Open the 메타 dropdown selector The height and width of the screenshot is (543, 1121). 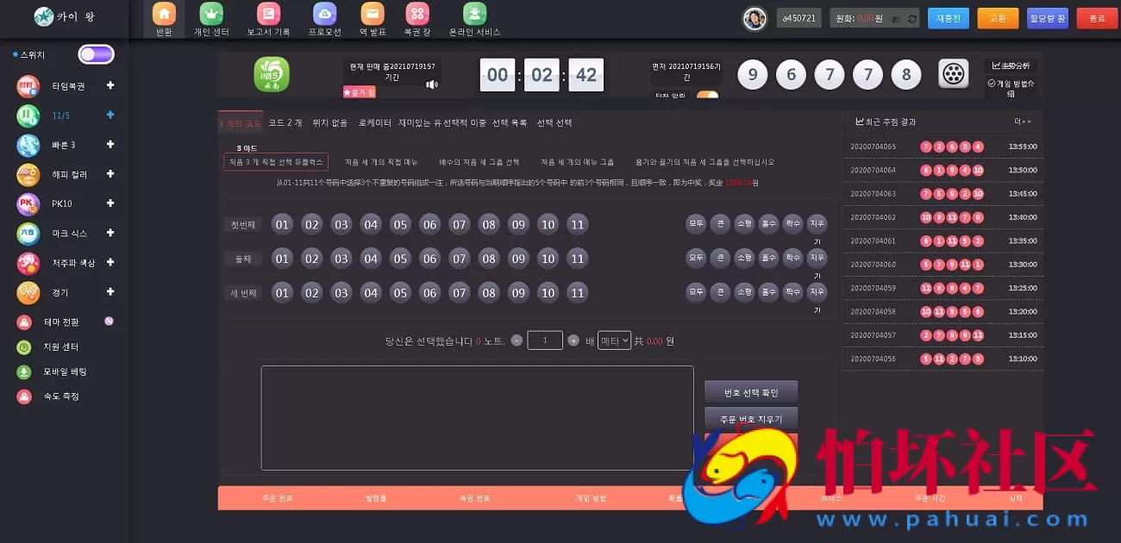[x=615, y=340]
